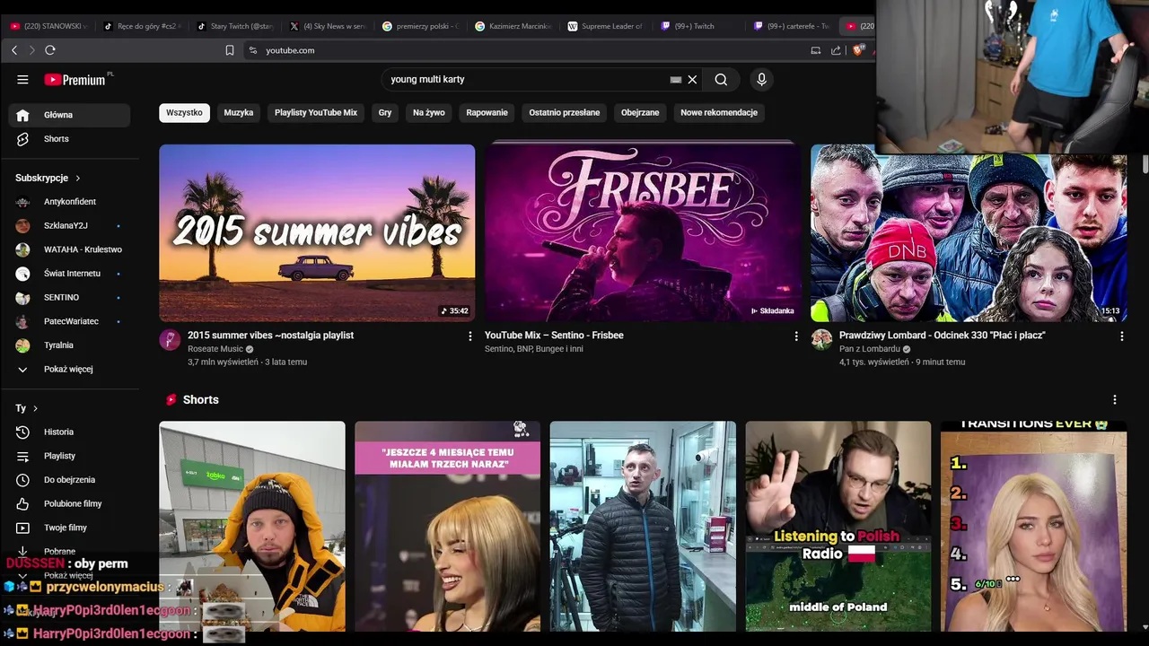Screen dimensions: 1149x646
Task: Open Shorts section options menu
Action: coord(1115,400)
